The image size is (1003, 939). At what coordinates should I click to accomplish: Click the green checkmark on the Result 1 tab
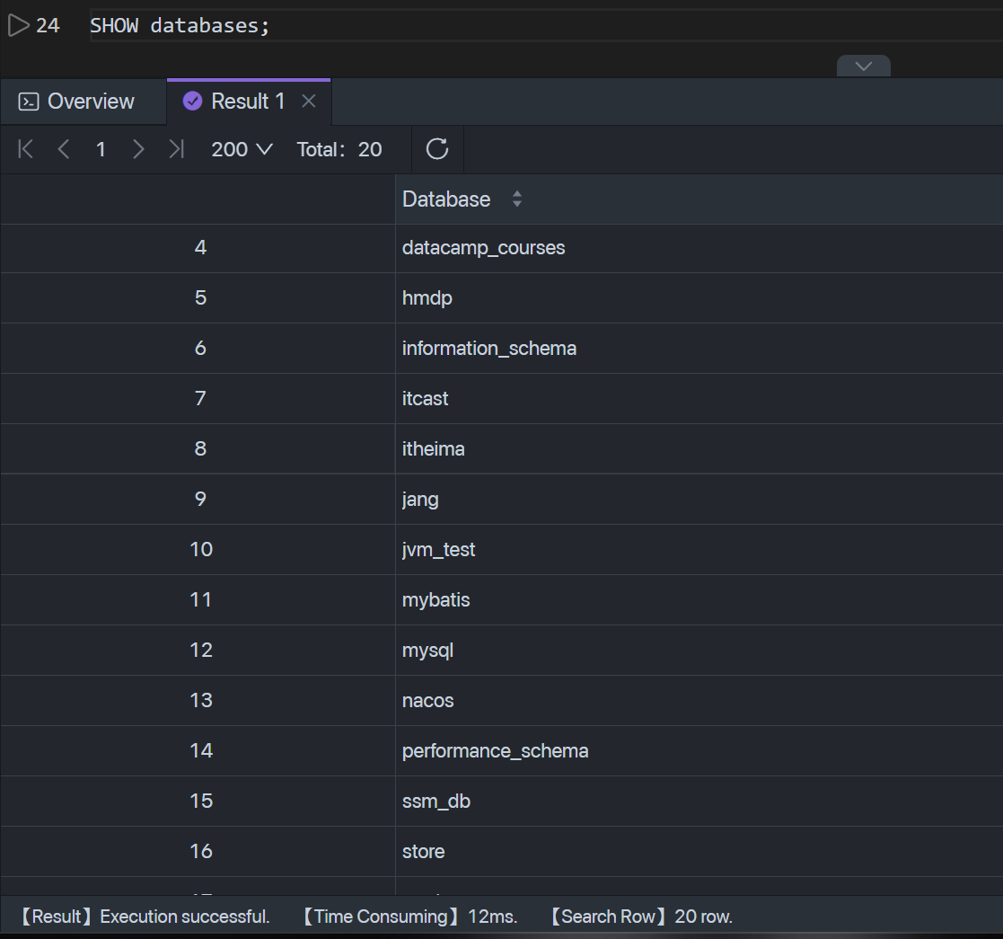tap(192, 101)
